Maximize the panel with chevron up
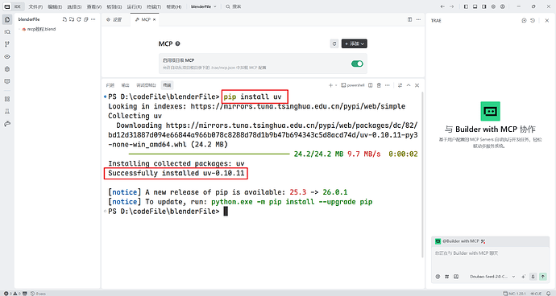 [409, 85]
